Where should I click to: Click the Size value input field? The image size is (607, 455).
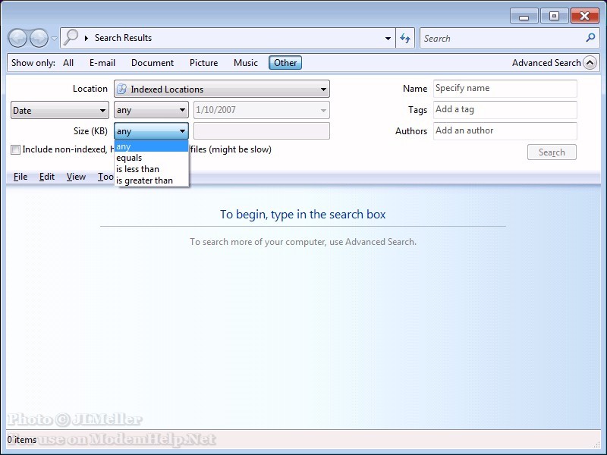tap(262, 130)
